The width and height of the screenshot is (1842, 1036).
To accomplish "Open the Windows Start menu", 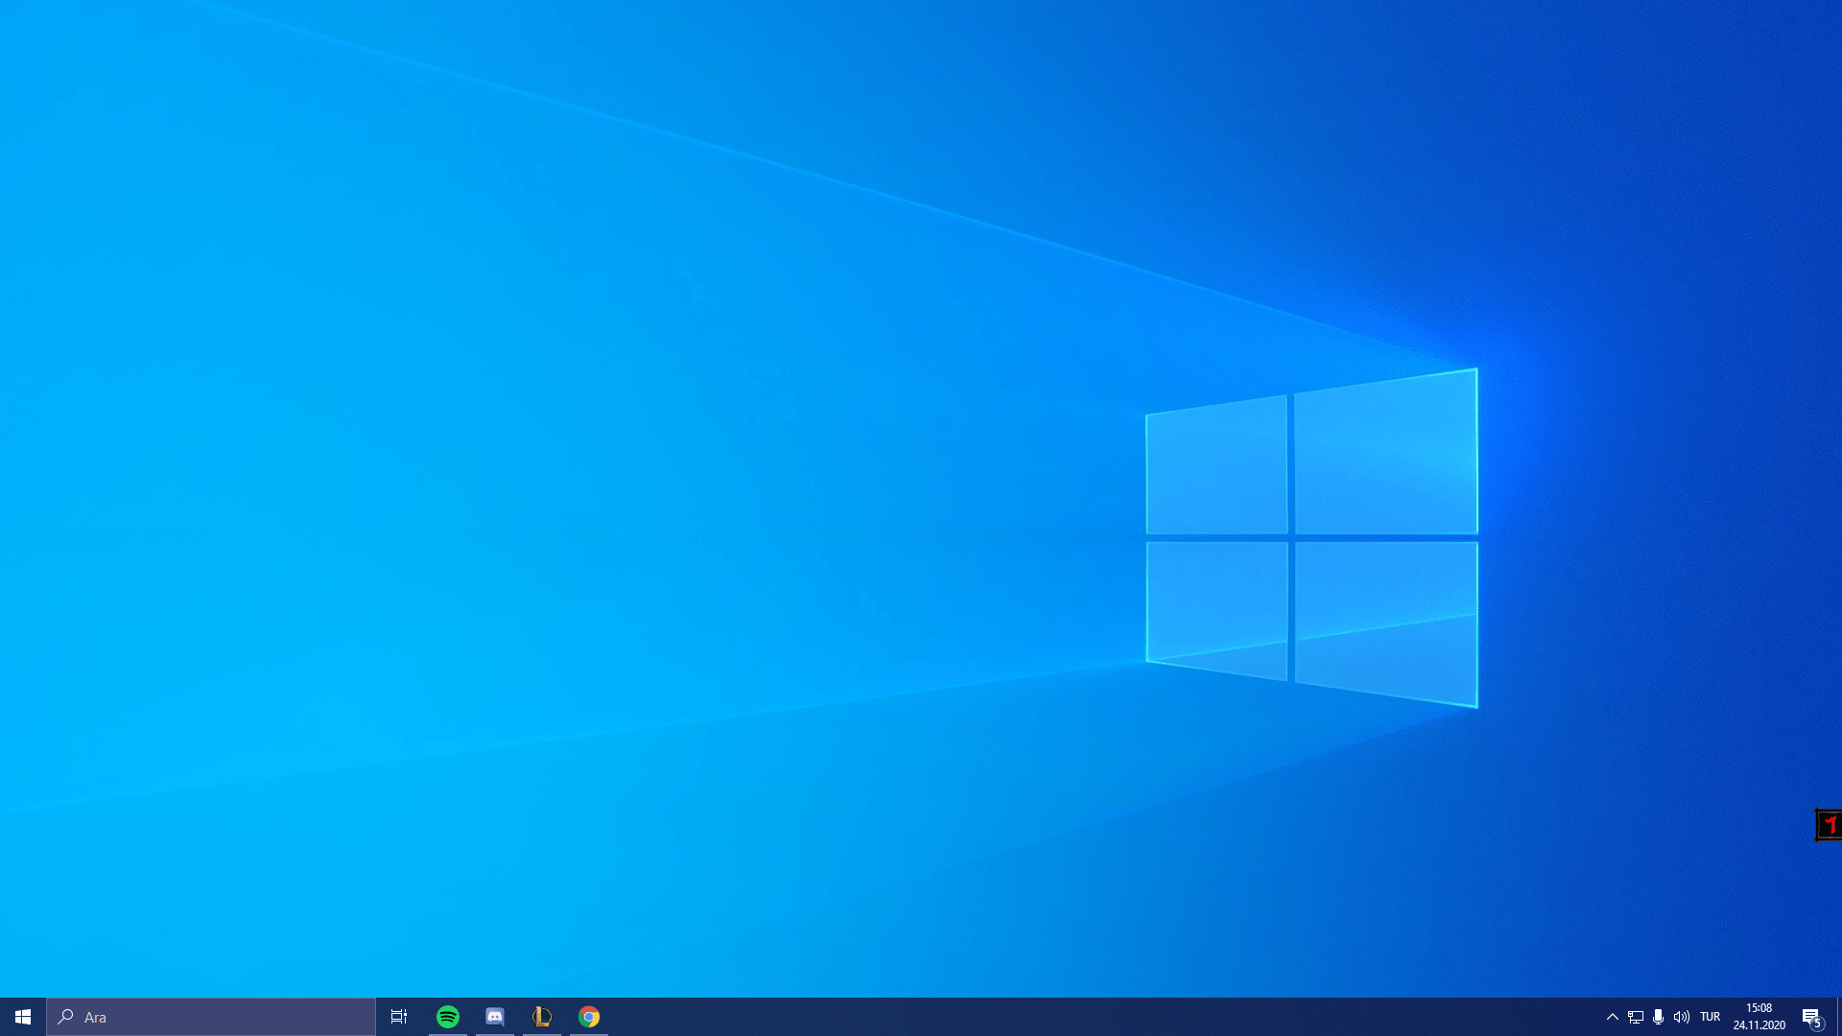I will 23,1017.
